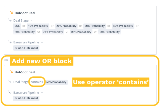Click the HubSpot logo in the first block

(12, 13)
